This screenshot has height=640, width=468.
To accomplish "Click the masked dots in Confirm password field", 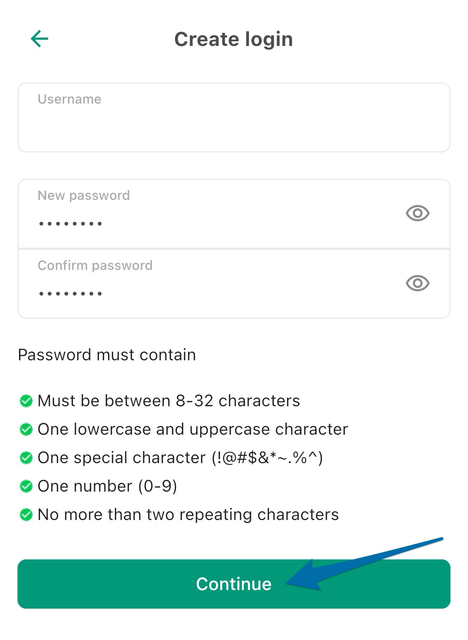I will click(x=70, y=293).
